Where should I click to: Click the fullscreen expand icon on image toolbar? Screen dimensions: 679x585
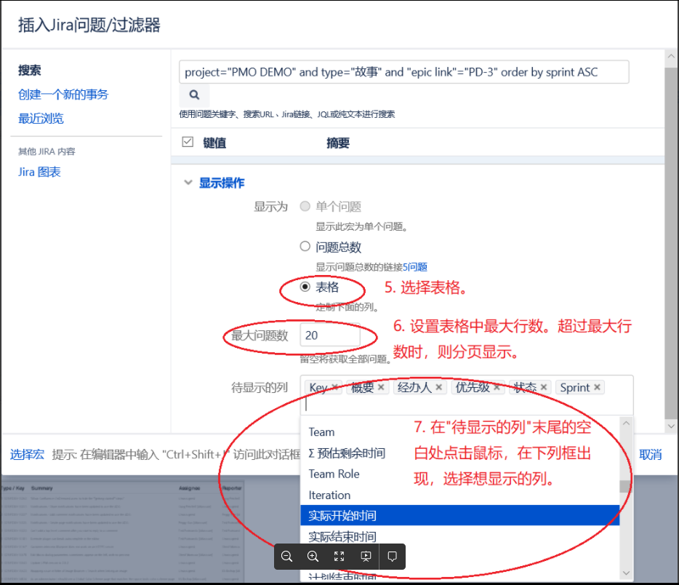[x=339, y=556]
